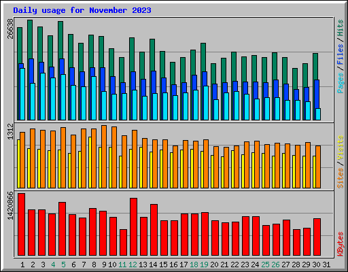Click green weekend day 5 label
Viewport: 348px width, 272px height.
pyautogui.click(x=63, y=265)
